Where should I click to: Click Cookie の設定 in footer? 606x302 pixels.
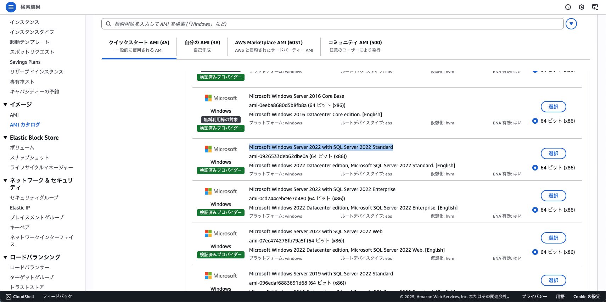tap(587, 297)
